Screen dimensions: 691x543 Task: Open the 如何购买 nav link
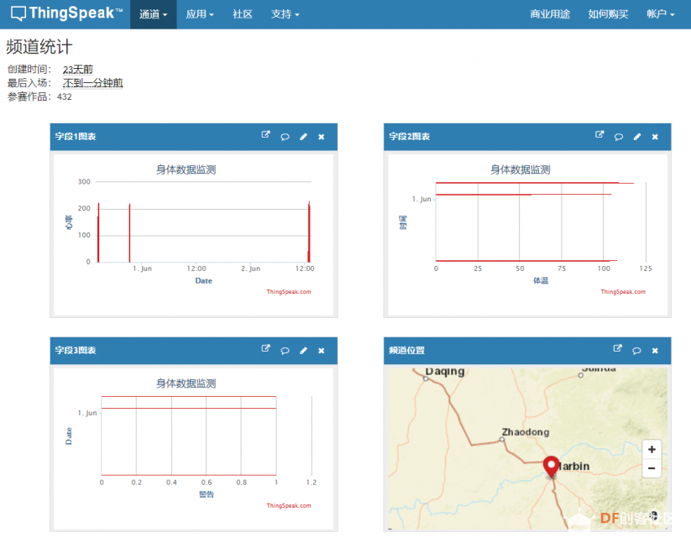(608, 14)
